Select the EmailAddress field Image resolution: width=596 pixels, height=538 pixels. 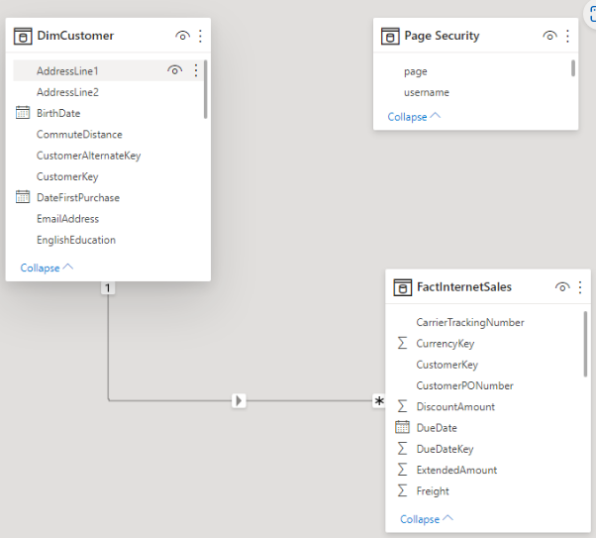[x=67, y=219]
